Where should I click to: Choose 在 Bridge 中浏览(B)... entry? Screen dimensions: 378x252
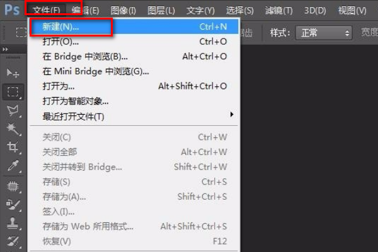[134, 57]
